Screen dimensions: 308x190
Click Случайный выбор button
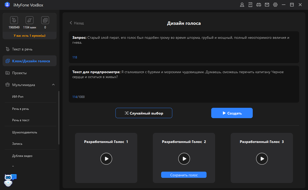[x=144, y=113]
